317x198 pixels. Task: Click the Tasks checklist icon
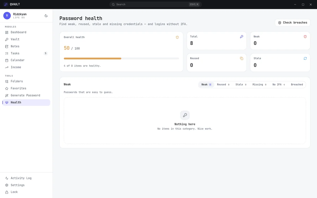[7, 53]
